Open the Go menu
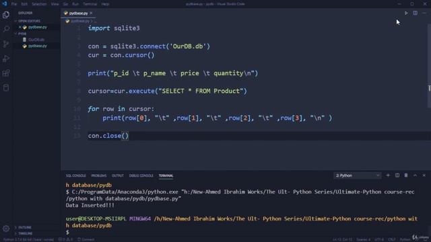 [65, 4]
